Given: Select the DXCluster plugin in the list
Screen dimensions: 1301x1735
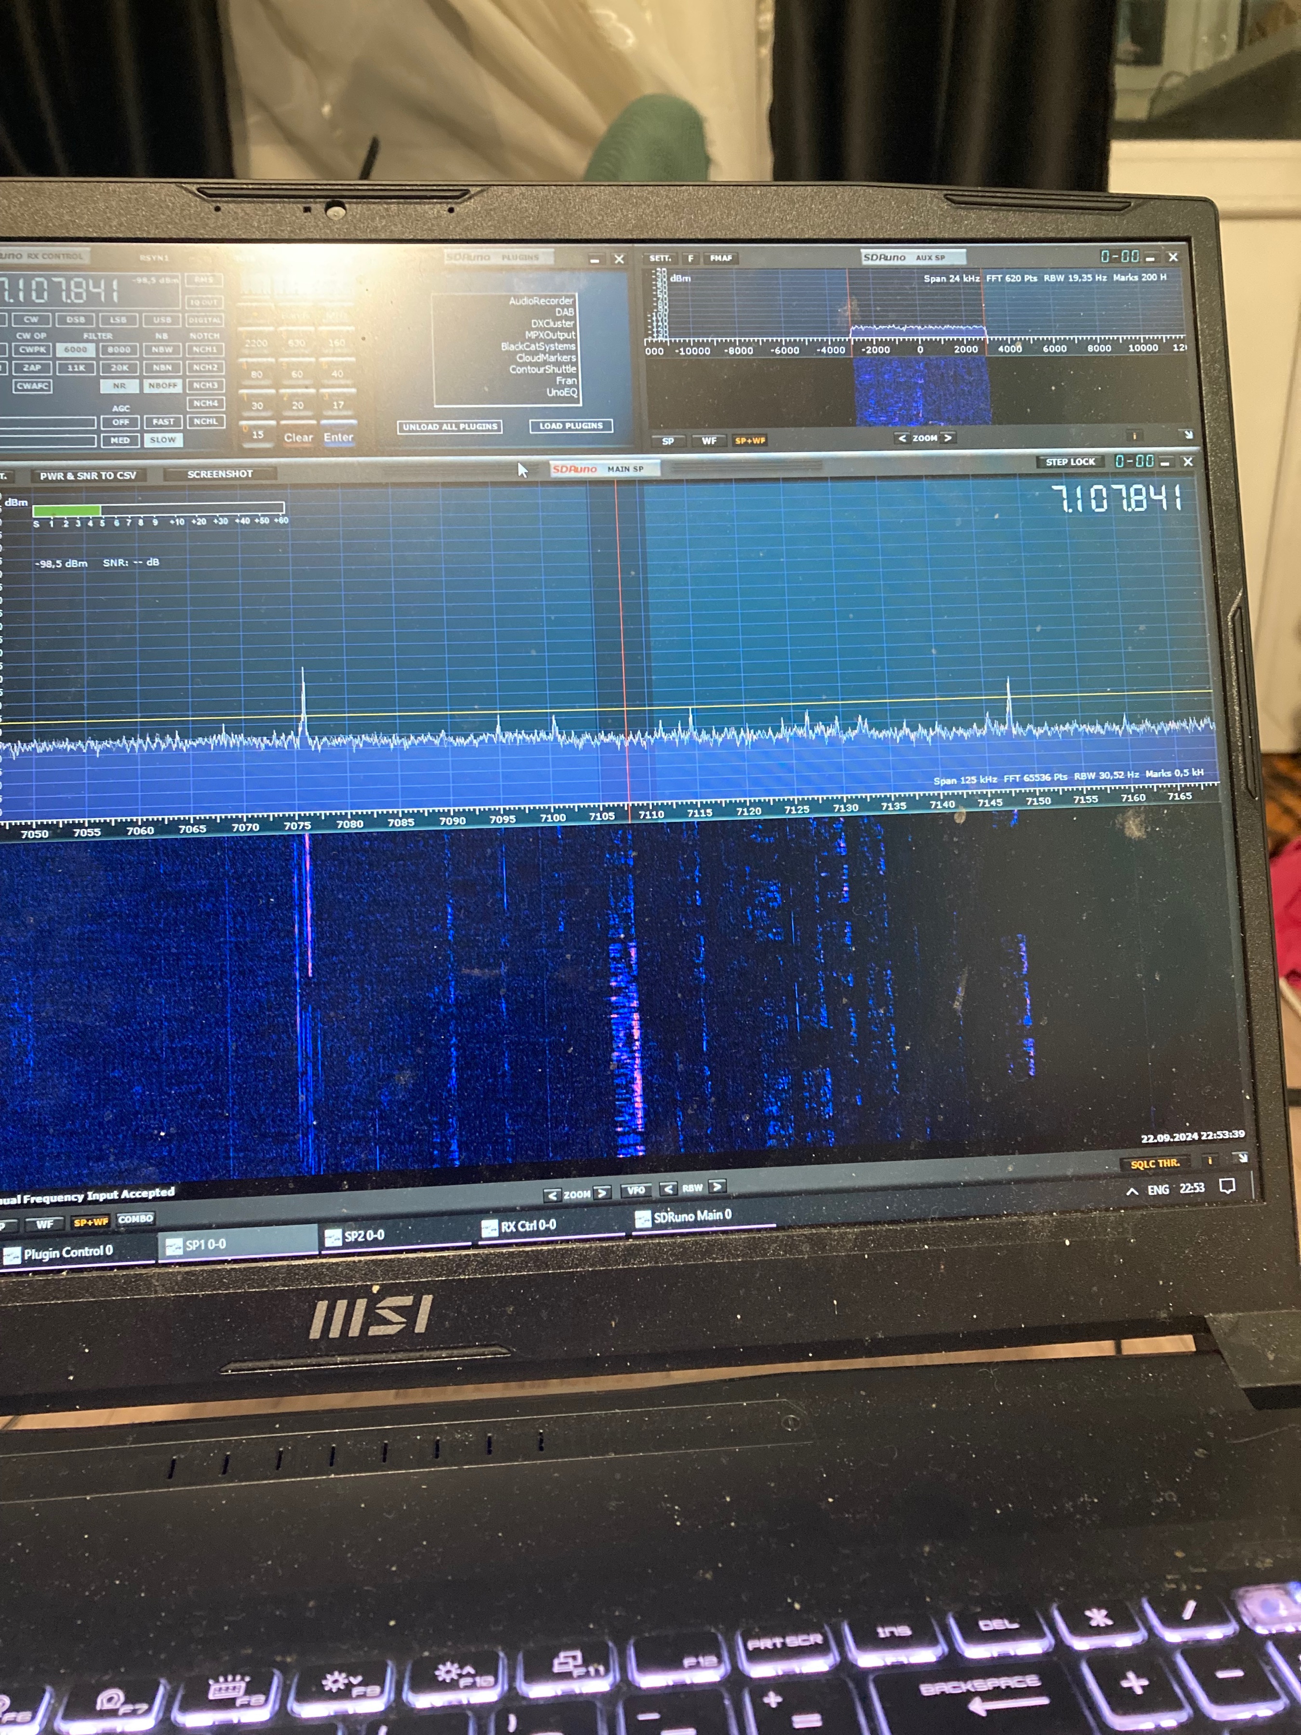Looking at the screenshot, I should tap(552, 323).
